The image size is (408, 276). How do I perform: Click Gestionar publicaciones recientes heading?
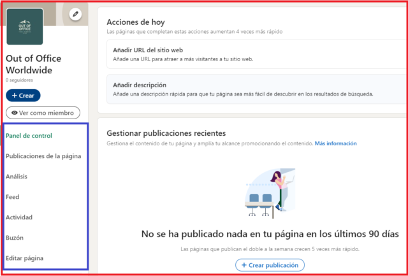click(166, 133)
